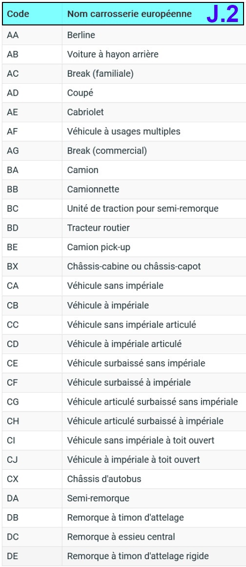Click Remorque à timon d'attelage rigide
The width and height of the screenshot is (246, 567).
point(138,556)
